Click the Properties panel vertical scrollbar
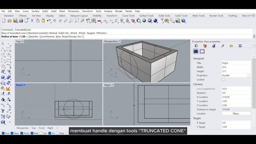This screenshot has width=256, height=144. 254,83
